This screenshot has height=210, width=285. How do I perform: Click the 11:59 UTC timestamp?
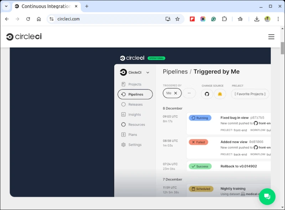170,188
